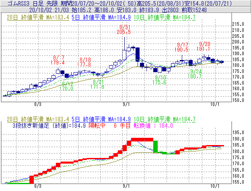
Task: Click the 6 手目 count text
Action: point(122,126)
